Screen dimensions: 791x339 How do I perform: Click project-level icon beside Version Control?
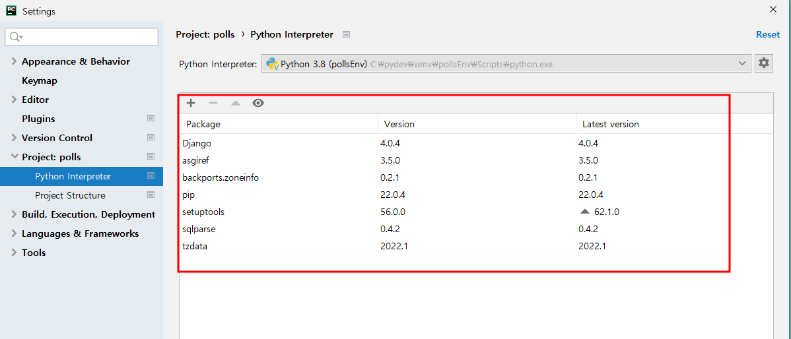[151, 138]
